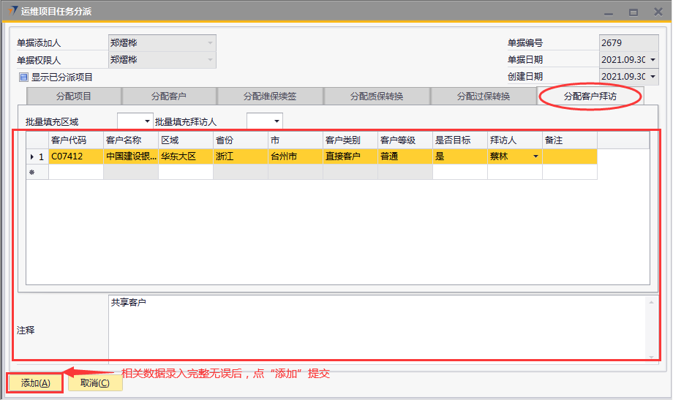Expand the 单据权限人 dropdown
This screenshot has height=400, width=673.
(x=211, y=60)
